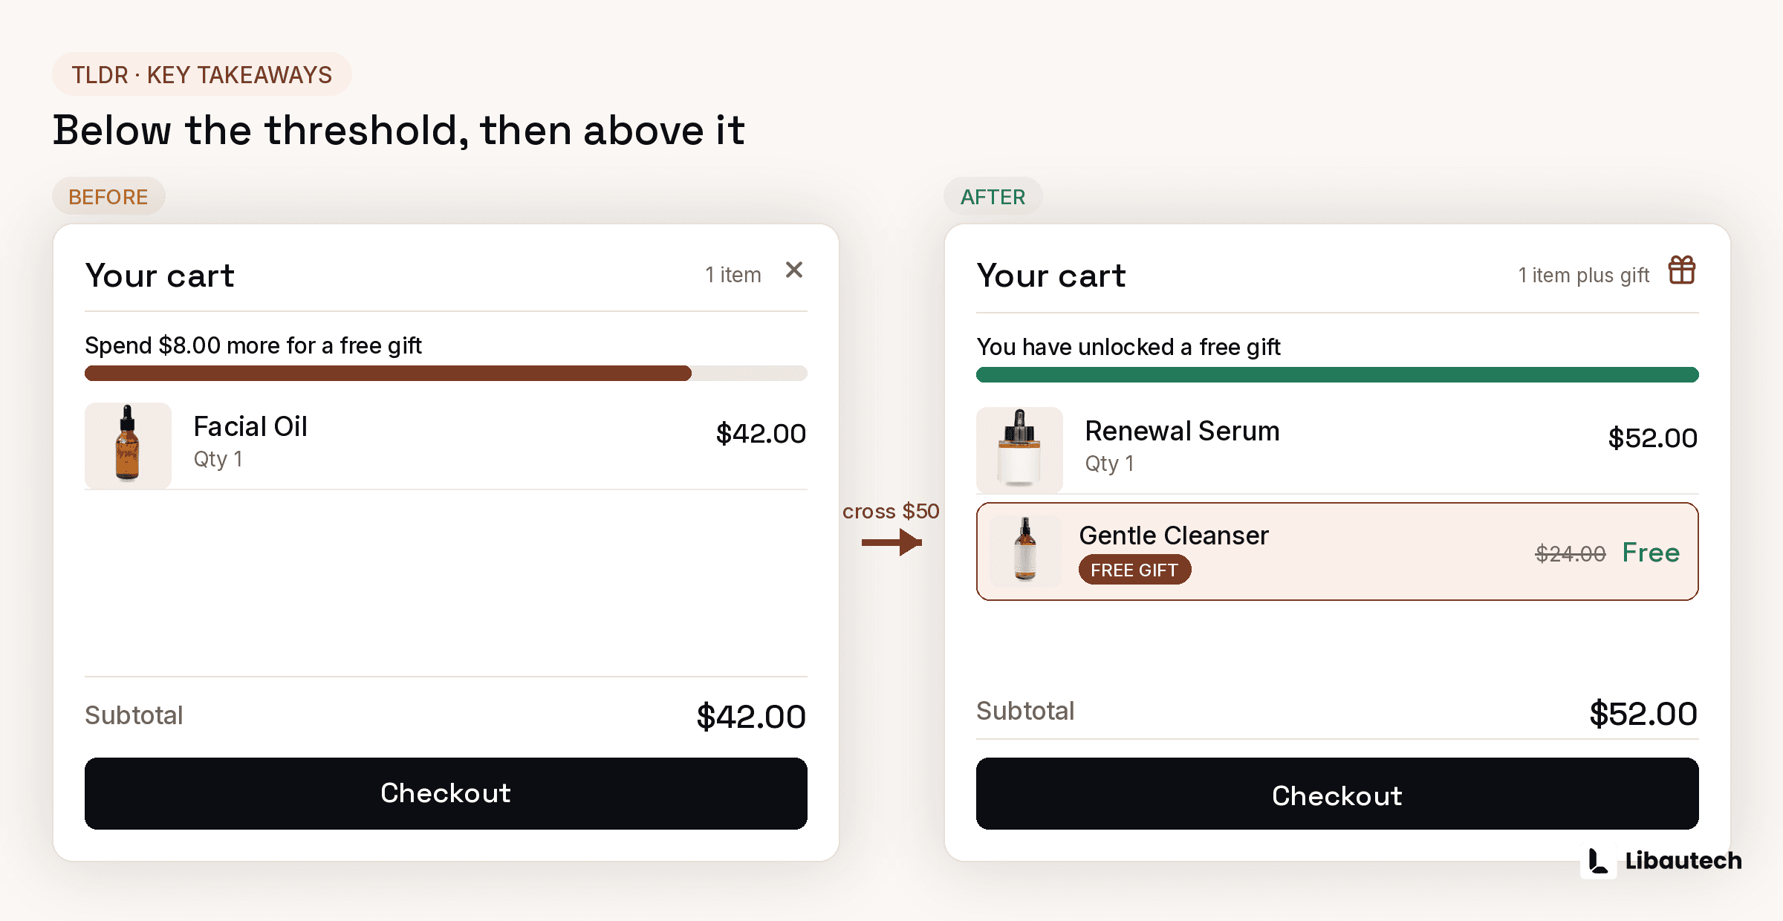Select the AFTER label tag
Screen dimensions: 1783x921
tap(993, 197)
